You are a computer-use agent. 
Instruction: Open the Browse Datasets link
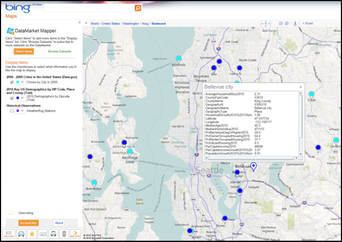click(x=59, y=52)
